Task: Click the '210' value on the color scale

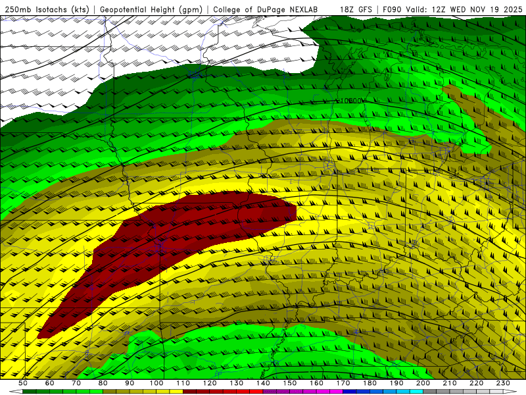Action: tap(450, 383)
